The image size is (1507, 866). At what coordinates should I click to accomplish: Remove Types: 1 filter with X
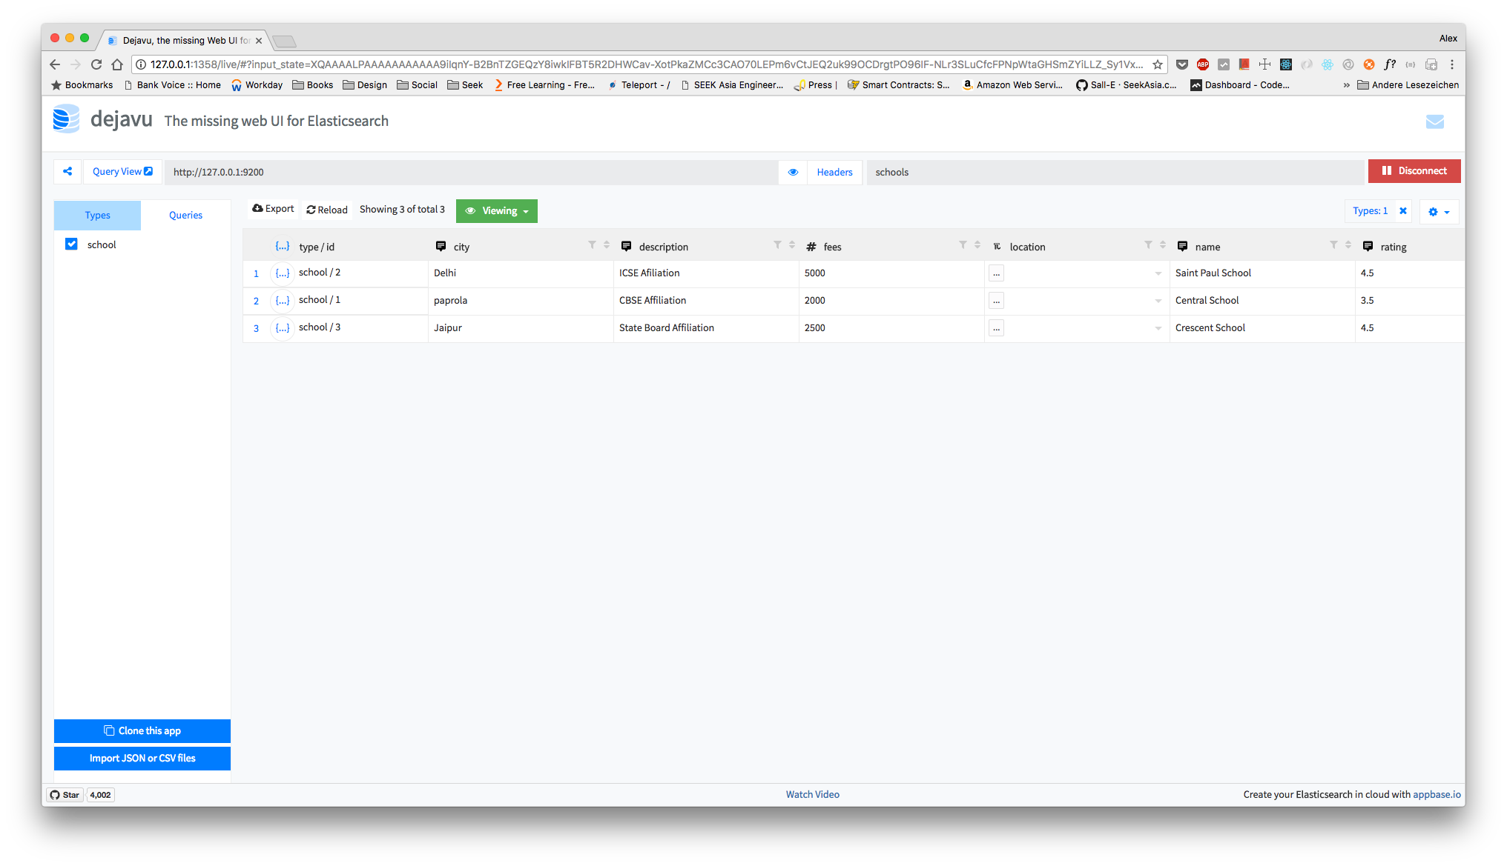1403,211
